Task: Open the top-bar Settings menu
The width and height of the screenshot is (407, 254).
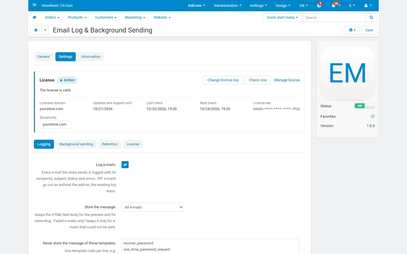Action: [x=258, y=5]
